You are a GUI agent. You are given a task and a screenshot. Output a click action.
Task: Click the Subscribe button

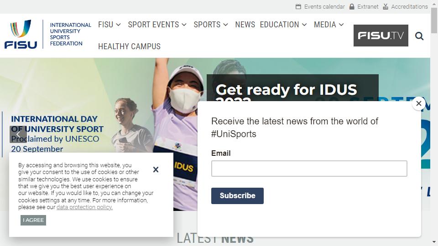click(237, 196)
